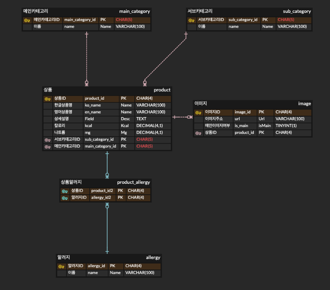
Task: Click the teal relation line from allergy to product_allergy
Action: coord(107,228)
